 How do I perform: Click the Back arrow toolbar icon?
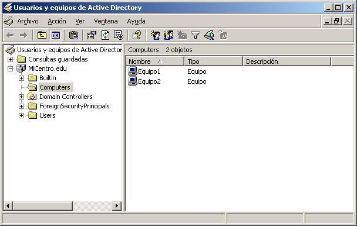pos(10,35)
